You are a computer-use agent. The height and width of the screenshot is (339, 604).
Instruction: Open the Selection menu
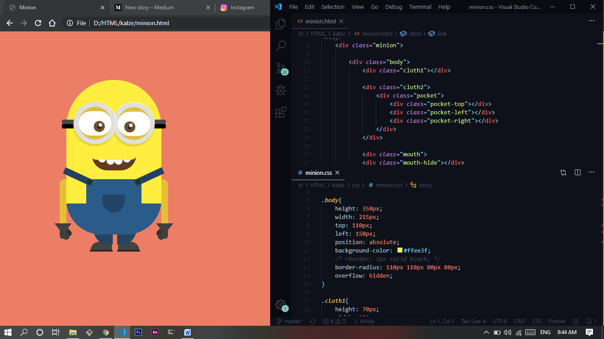point(333,7)
